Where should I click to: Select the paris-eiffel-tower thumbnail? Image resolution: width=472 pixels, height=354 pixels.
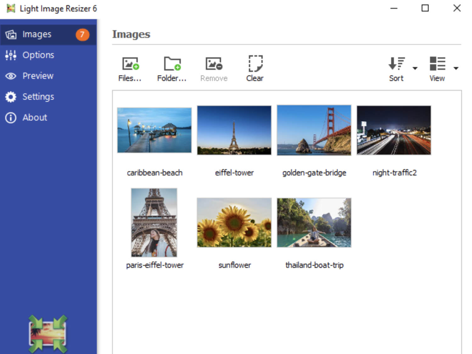point(154,222)
